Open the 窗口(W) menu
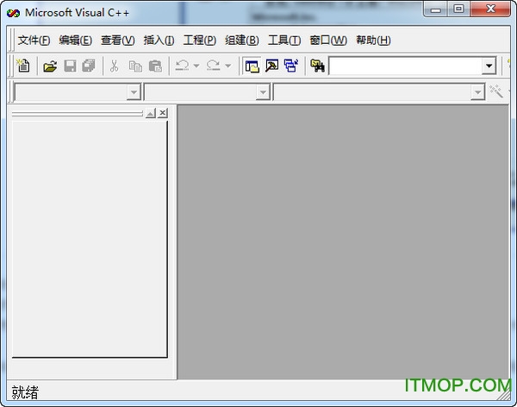 point(328,41)
